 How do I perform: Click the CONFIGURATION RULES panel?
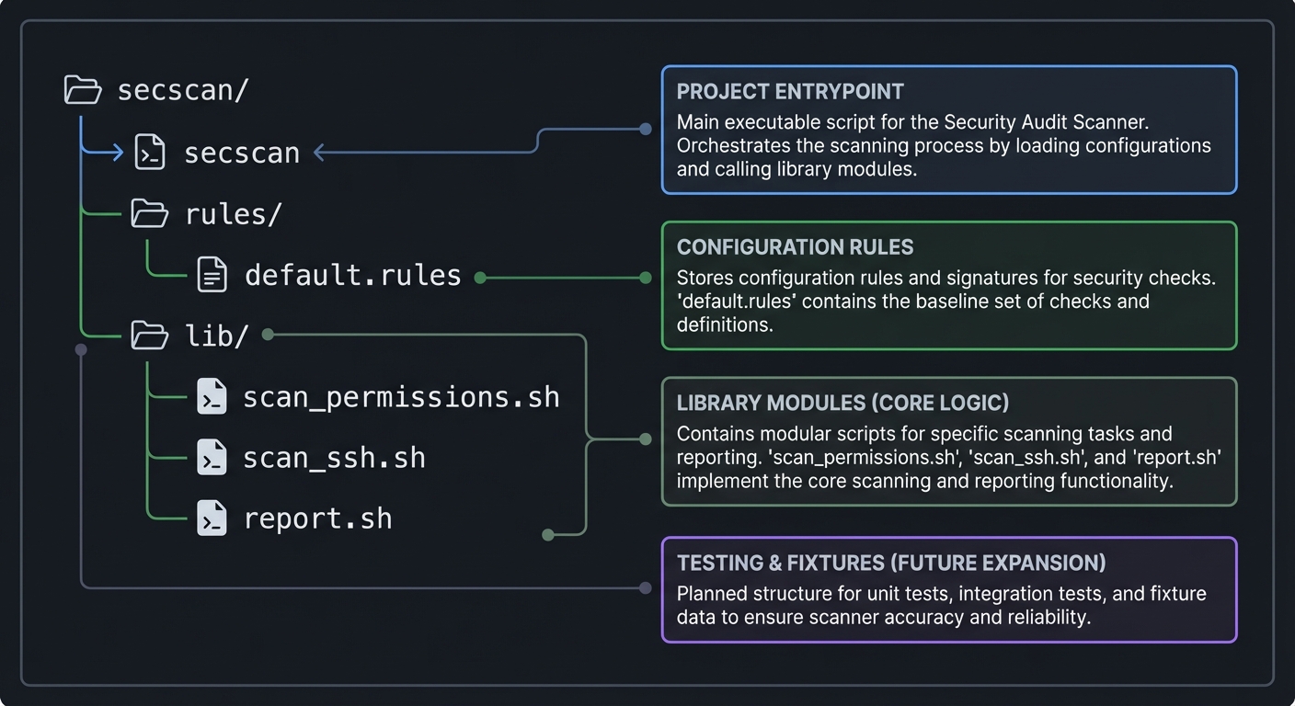(949, 285)
